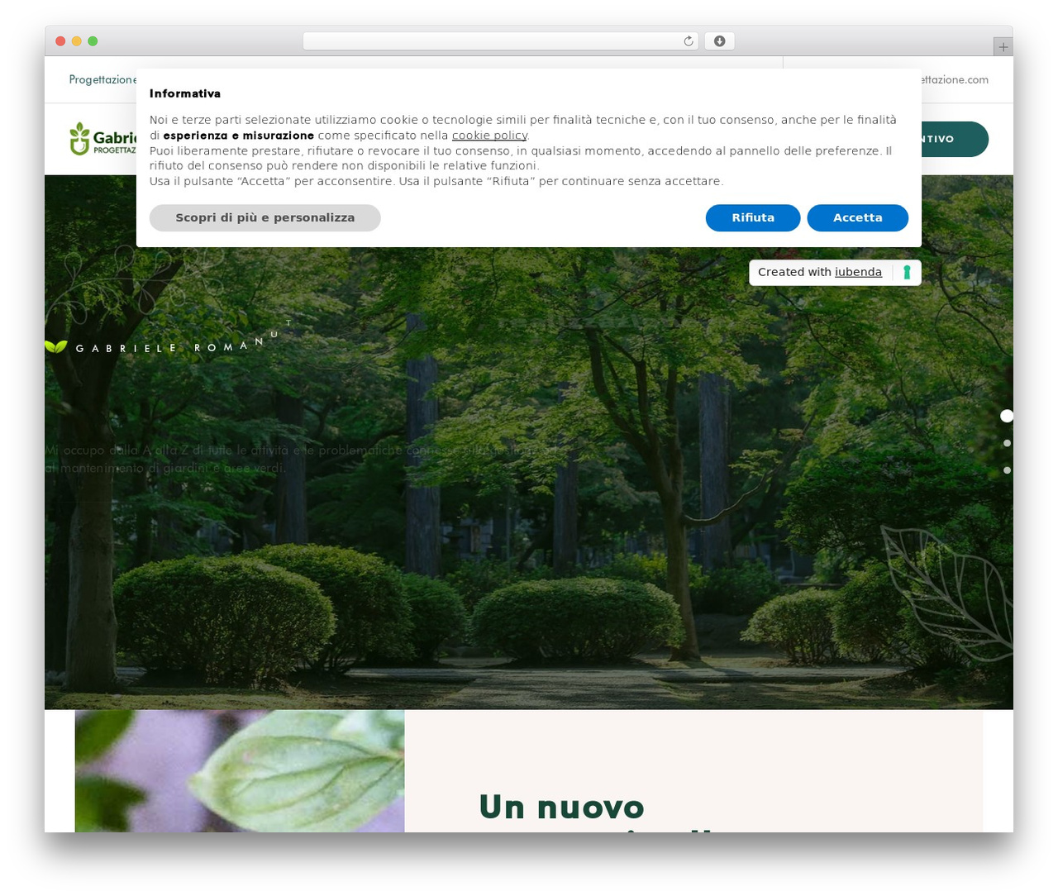
Task: Click the bold 'esperienza e misurazione' text
Action: click(x=239, y=136)
